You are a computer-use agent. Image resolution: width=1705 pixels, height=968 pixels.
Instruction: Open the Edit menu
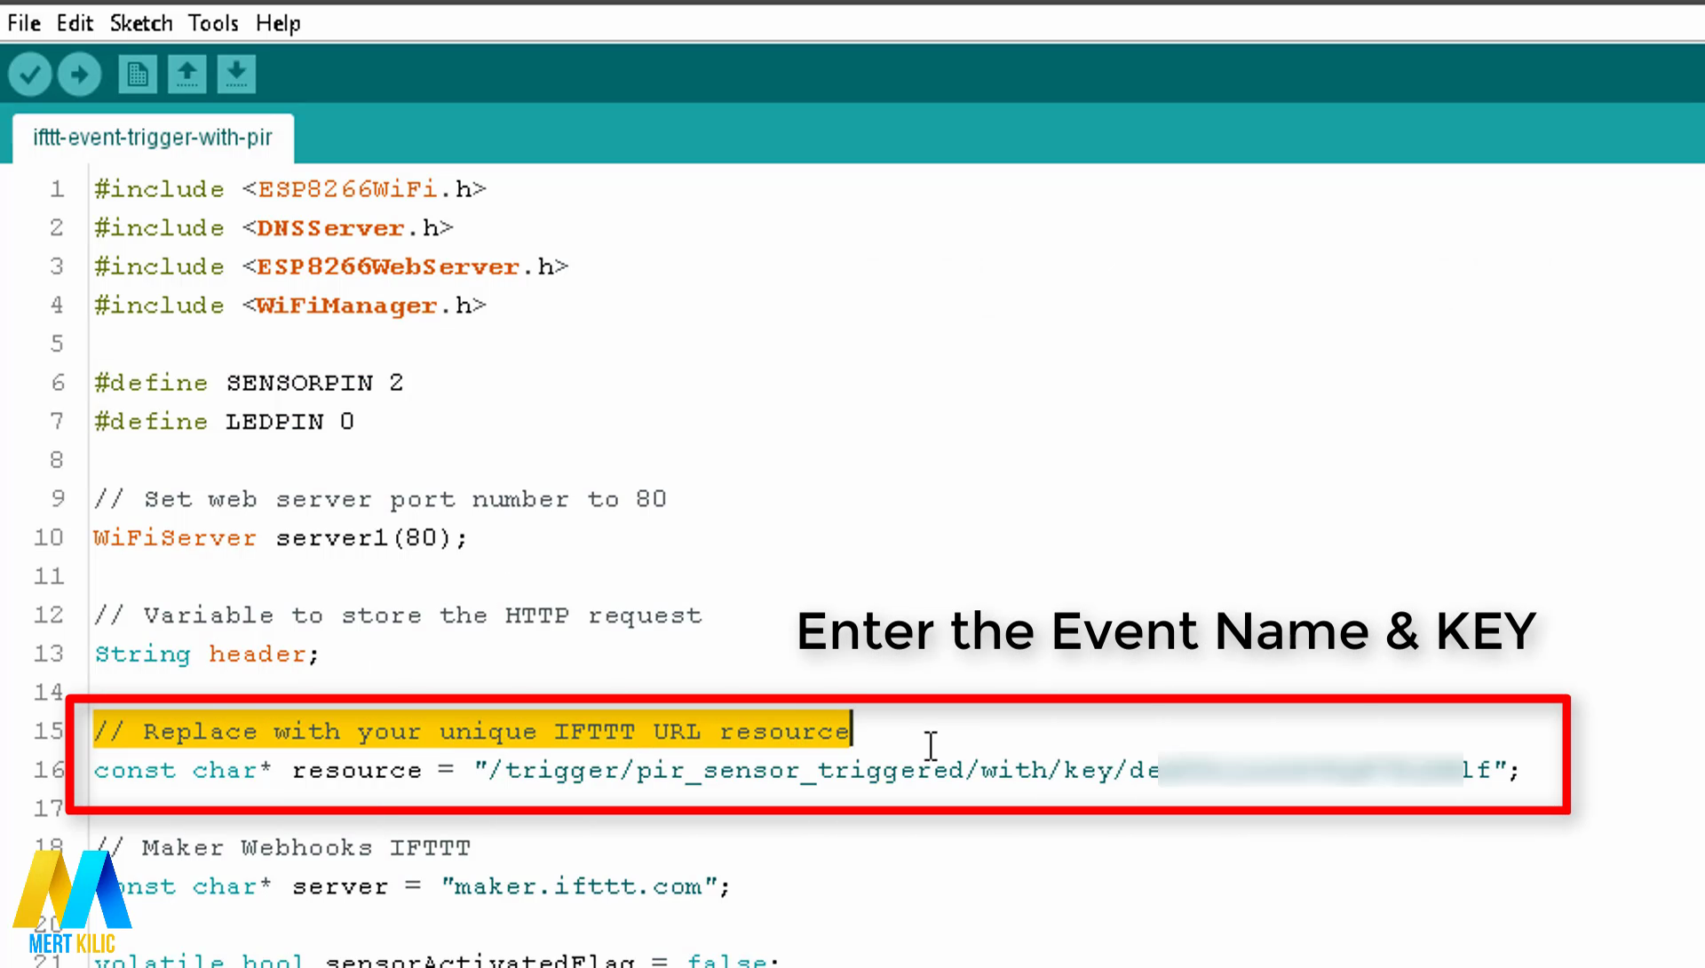(x=75, y=23)
